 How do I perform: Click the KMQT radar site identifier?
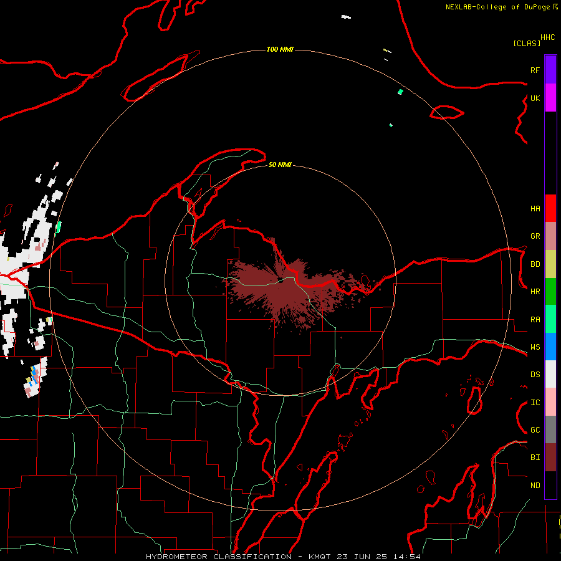(320, 557)
